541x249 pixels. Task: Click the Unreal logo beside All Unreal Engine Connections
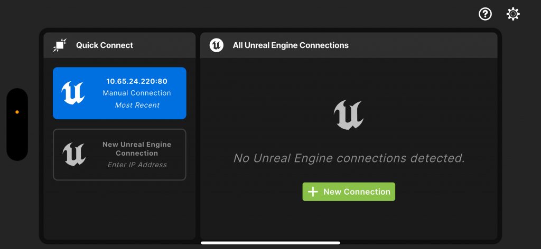216,45
